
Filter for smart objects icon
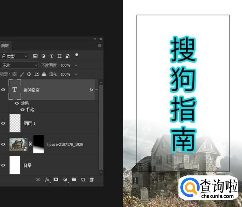click(x=68, y=56)
